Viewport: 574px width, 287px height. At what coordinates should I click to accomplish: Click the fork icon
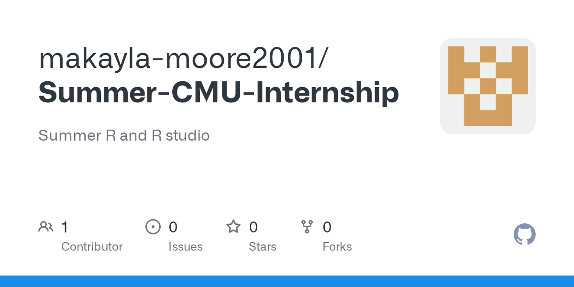(307, 227)
